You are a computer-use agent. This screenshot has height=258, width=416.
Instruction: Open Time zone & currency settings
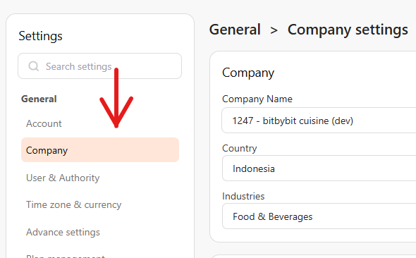tap(74, 204)
